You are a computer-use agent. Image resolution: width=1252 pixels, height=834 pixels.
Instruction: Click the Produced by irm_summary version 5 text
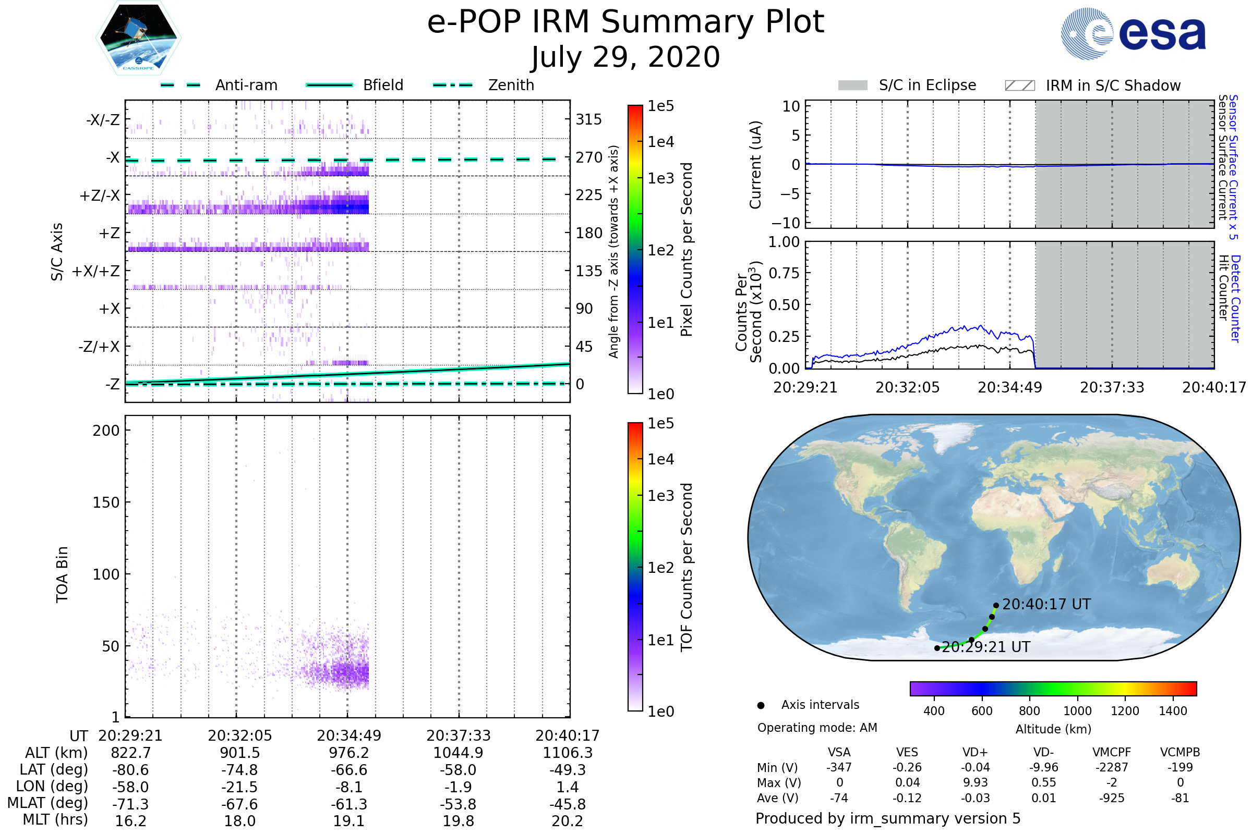click(x=888, y=818)
